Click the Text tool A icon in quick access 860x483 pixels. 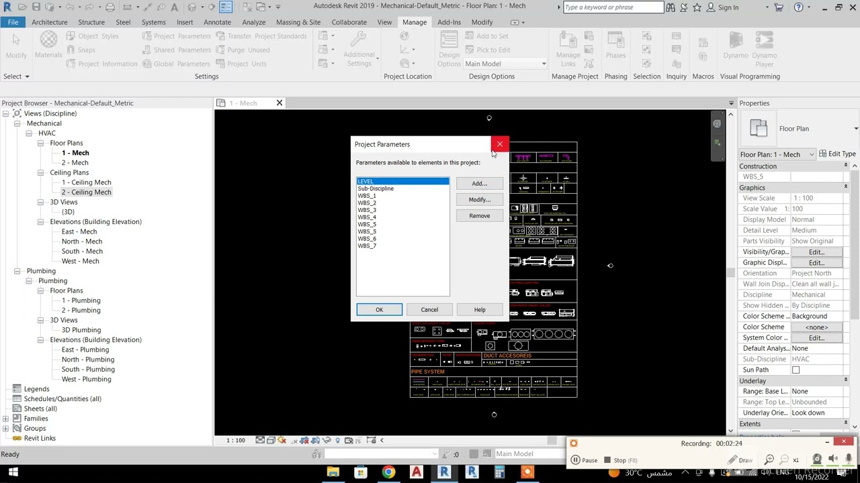tap(175, 7)
